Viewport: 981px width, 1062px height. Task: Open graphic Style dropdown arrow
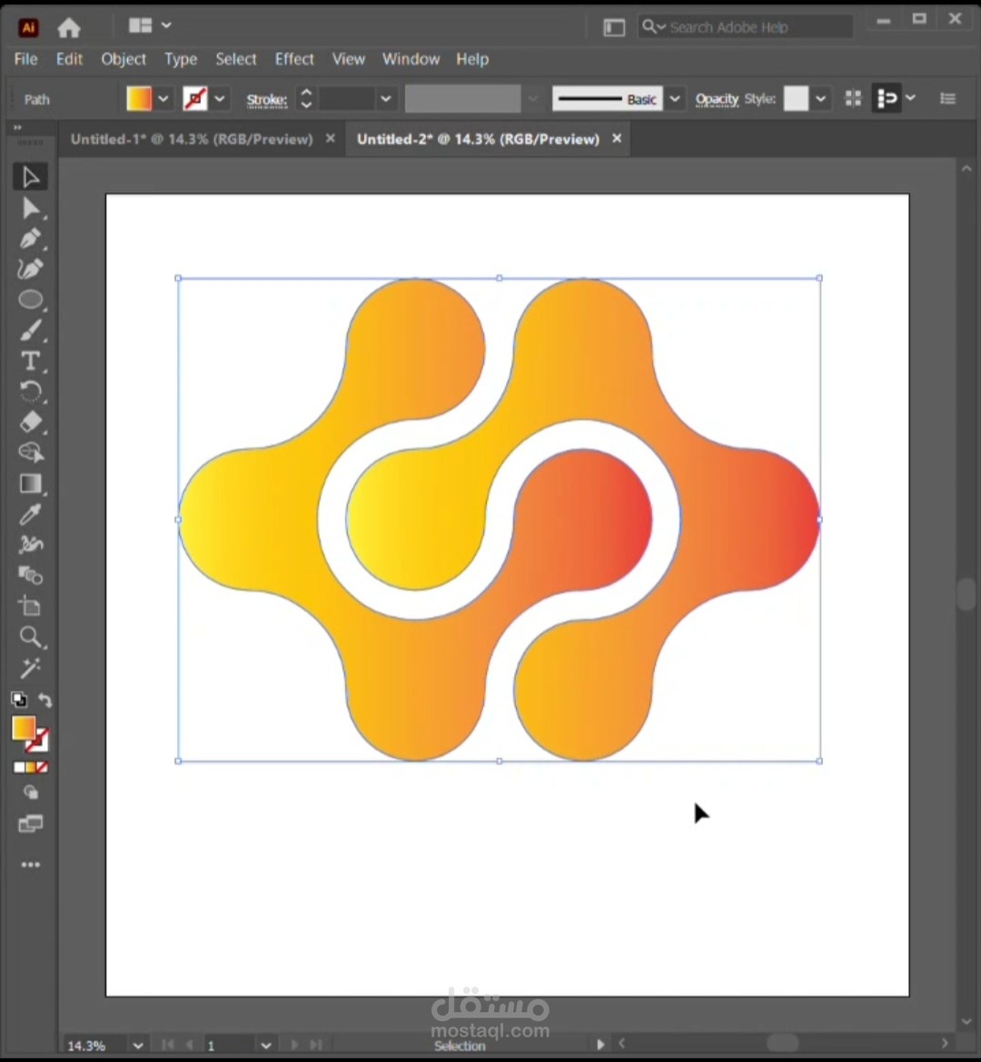(820, 99)
